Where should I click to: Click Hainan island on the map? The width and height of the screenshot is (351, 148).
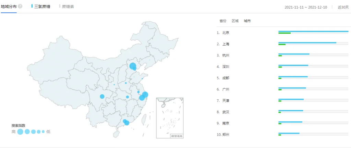click(x=116, y=134)
